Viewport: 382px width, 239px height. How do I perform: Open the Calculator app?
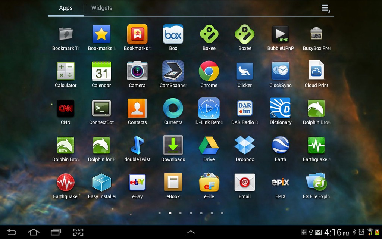(x=66, y=71)
